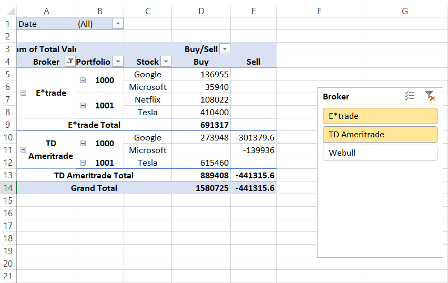Collapse portfolio 1001 under E*trade
Viewport: 448px width, 283px height.
coord(83,106)
